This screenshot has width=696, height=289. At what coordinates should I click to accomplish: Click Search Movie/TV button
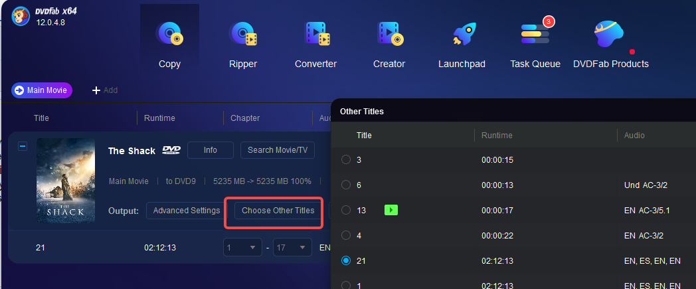[x=278, y=150]
